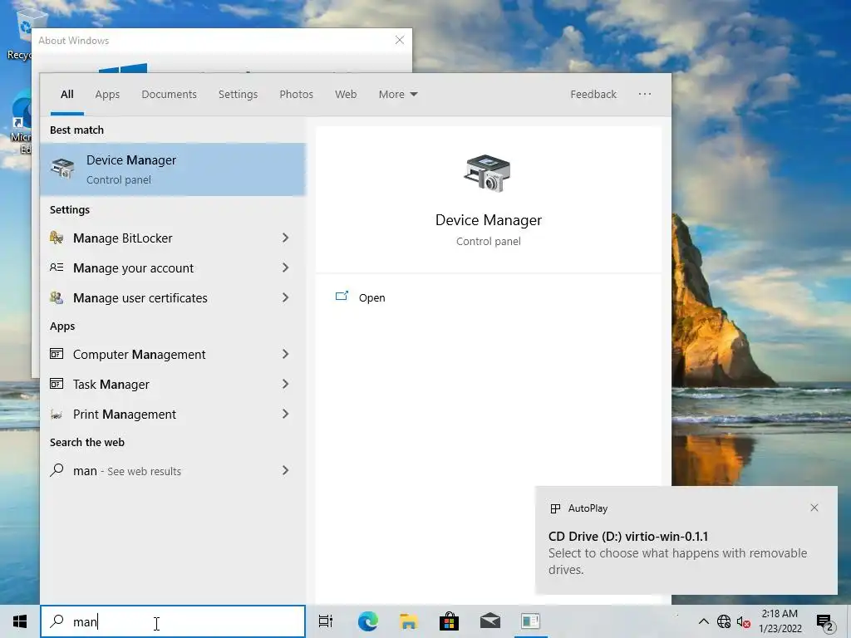Screen dimensions: 851x638
Task: Click the Manage BitLocker icon
Action: point(57,238)
